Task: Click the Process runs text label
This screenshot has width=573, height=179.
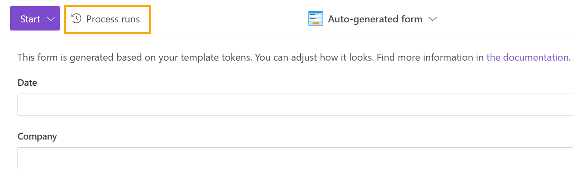Action: (113, 19)
